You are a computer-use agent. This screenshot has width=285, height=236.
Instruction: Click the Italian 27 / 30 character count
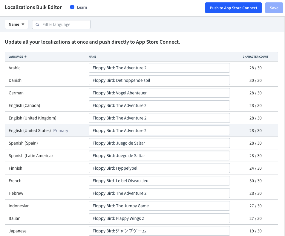coord(255,218)
